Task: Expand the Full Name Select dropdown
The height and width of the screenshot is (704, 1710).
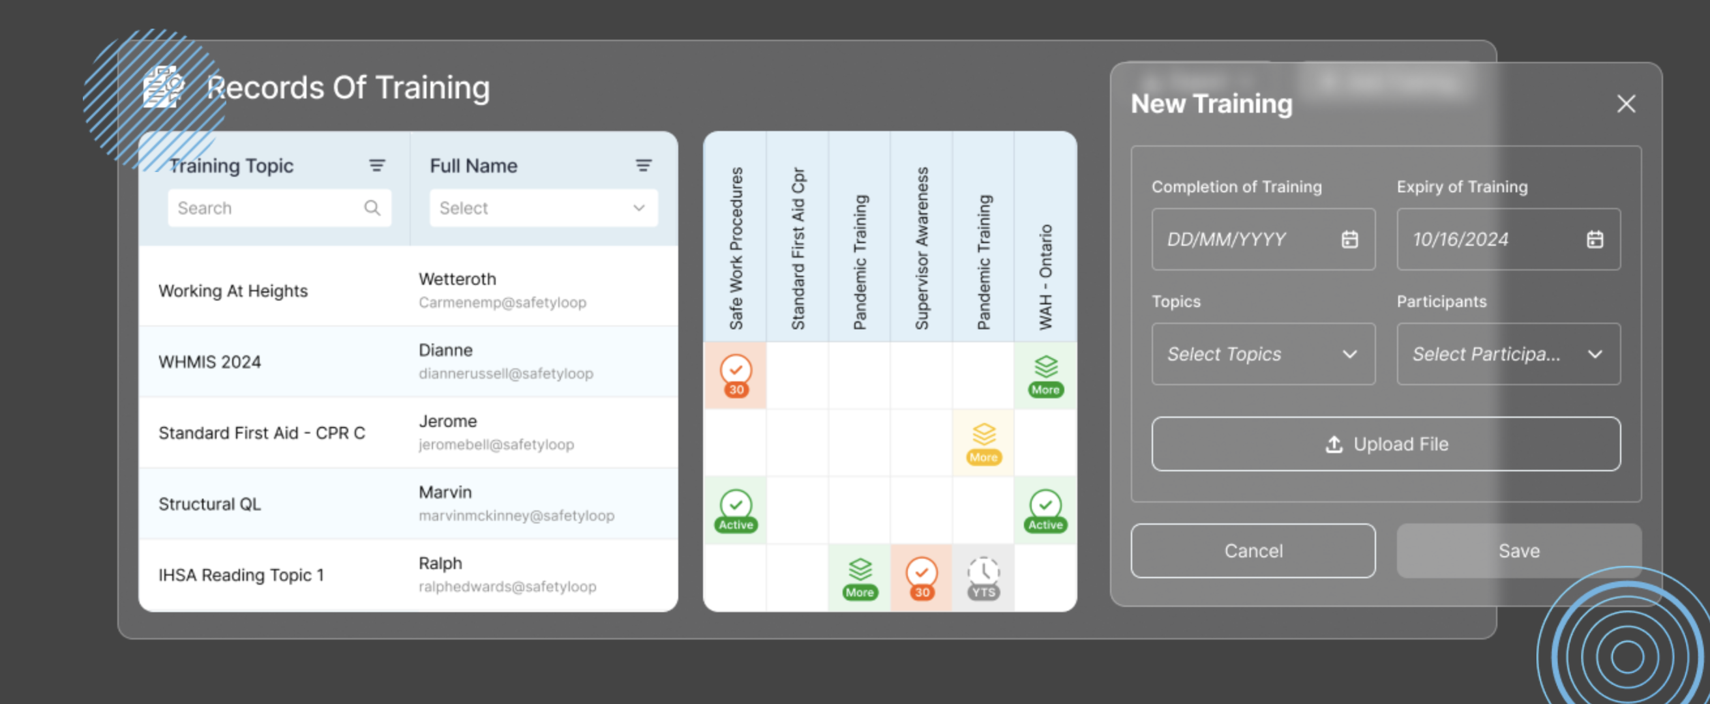Action: [543, 209]
